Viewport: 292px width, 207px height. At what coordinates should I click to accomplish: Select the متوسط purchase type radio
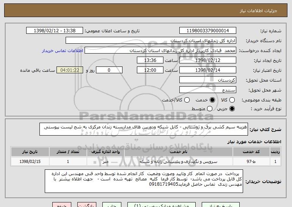pyautogui.click(x=210, y=109)
